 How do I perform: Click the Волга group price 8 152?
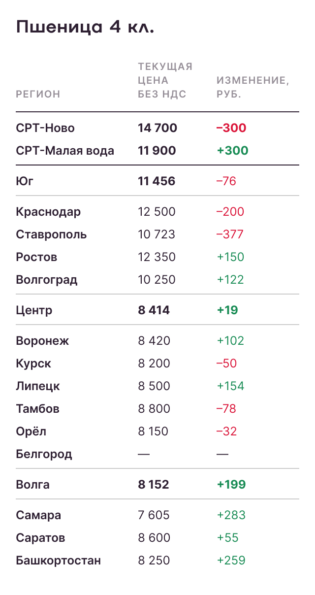154,485
